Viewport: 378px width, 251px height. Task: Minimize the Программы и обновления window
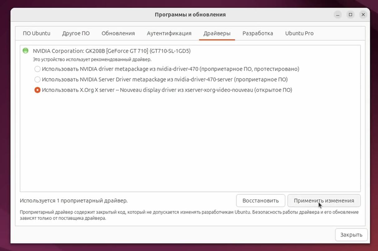click(338, 15)
